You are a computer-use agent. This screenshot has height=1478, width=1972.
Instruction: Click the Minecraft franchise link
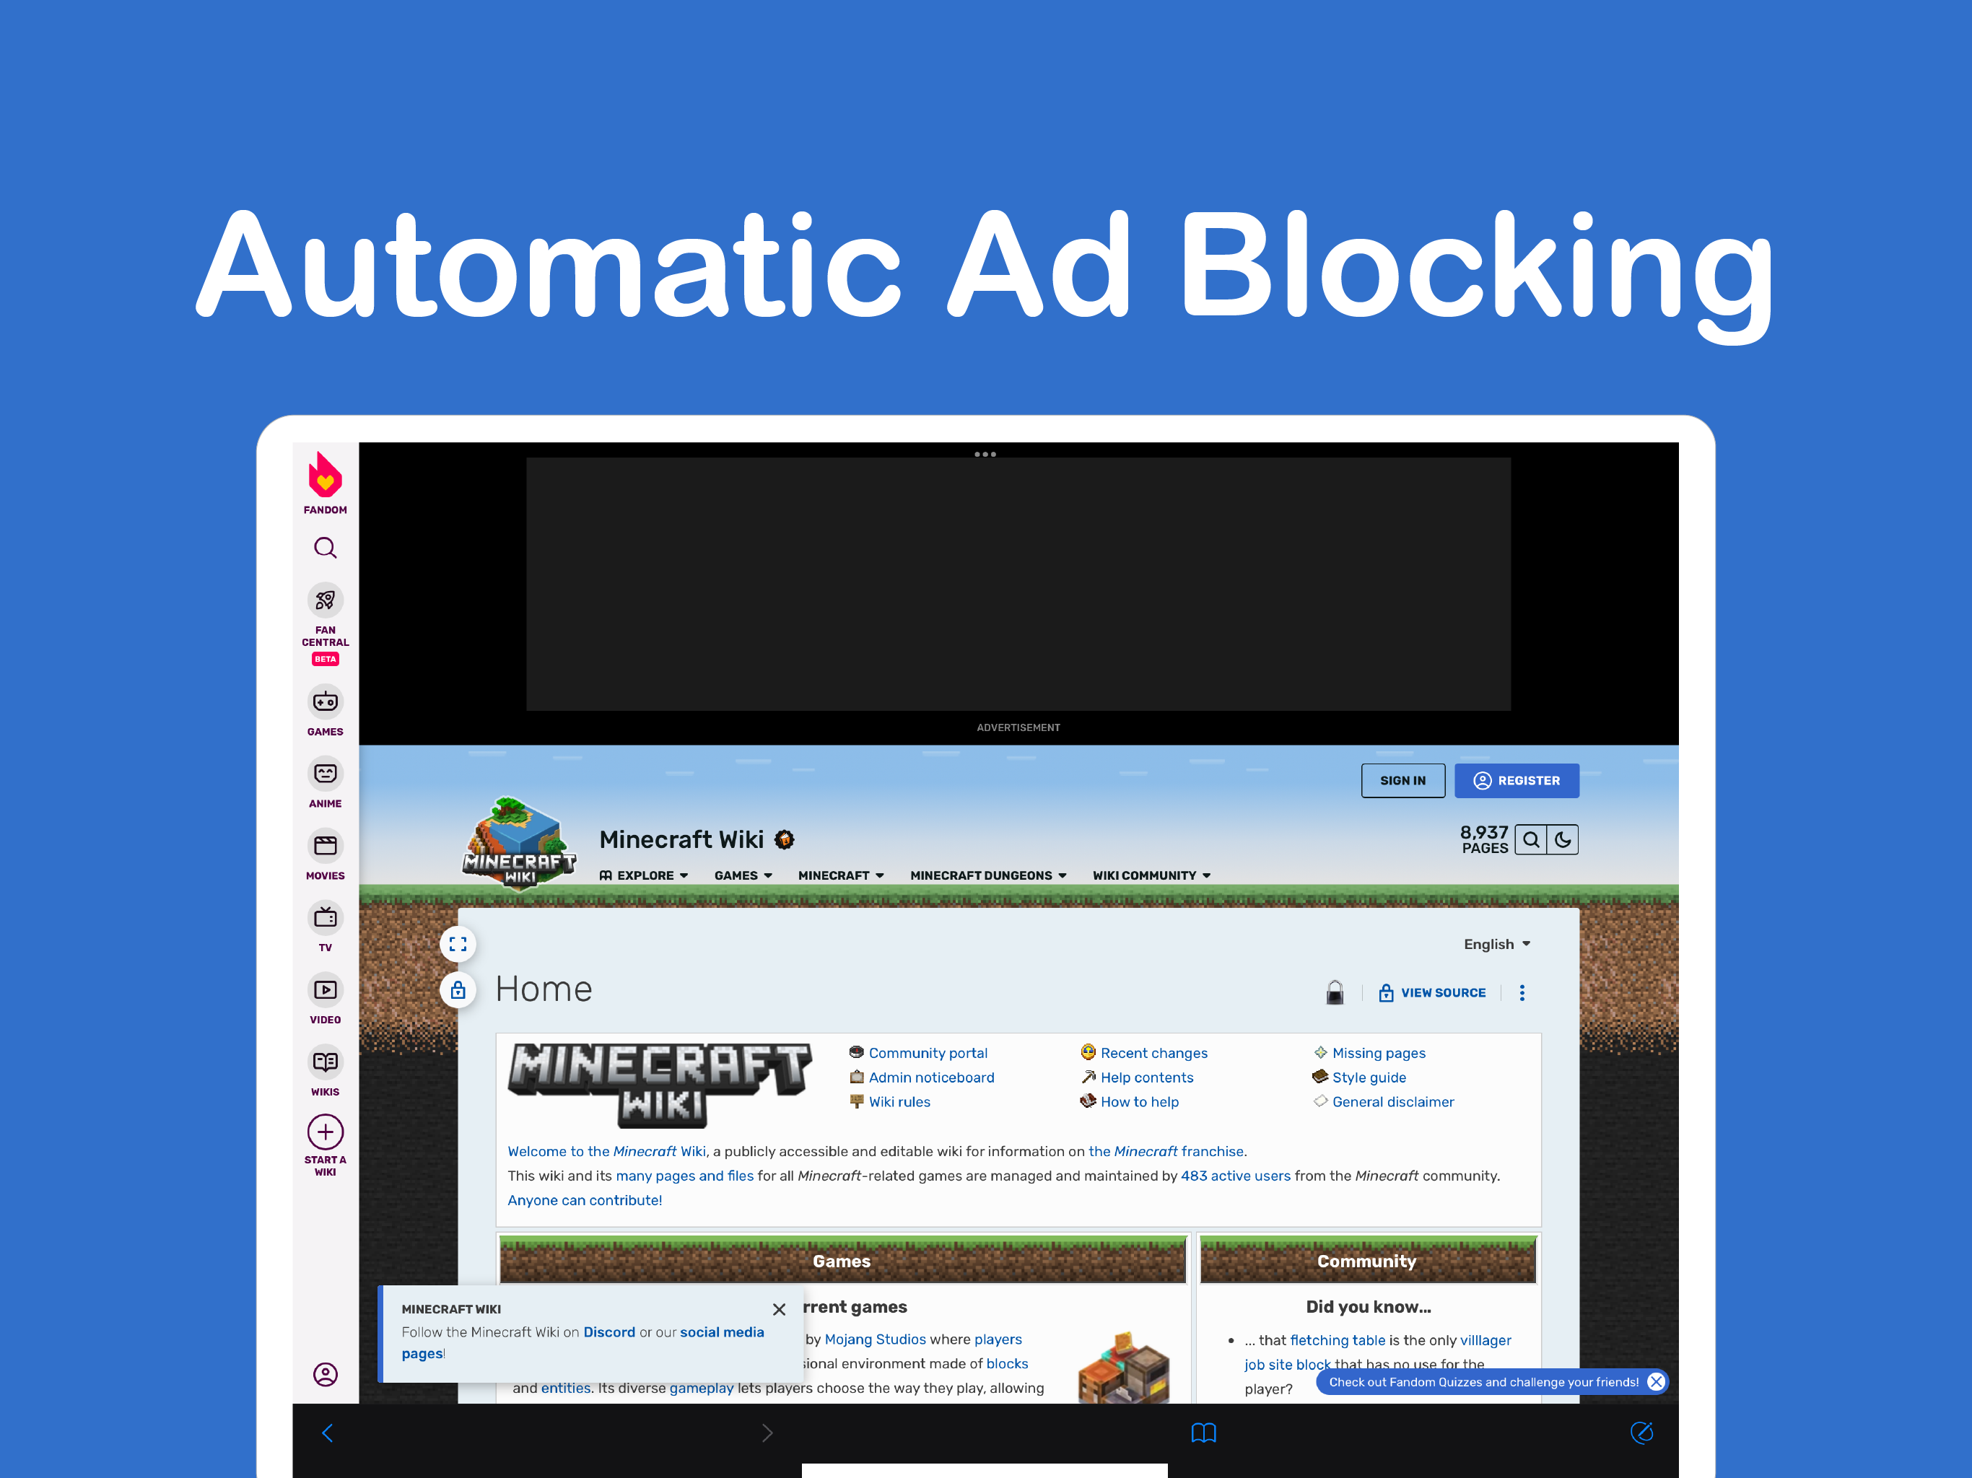1166,1152
